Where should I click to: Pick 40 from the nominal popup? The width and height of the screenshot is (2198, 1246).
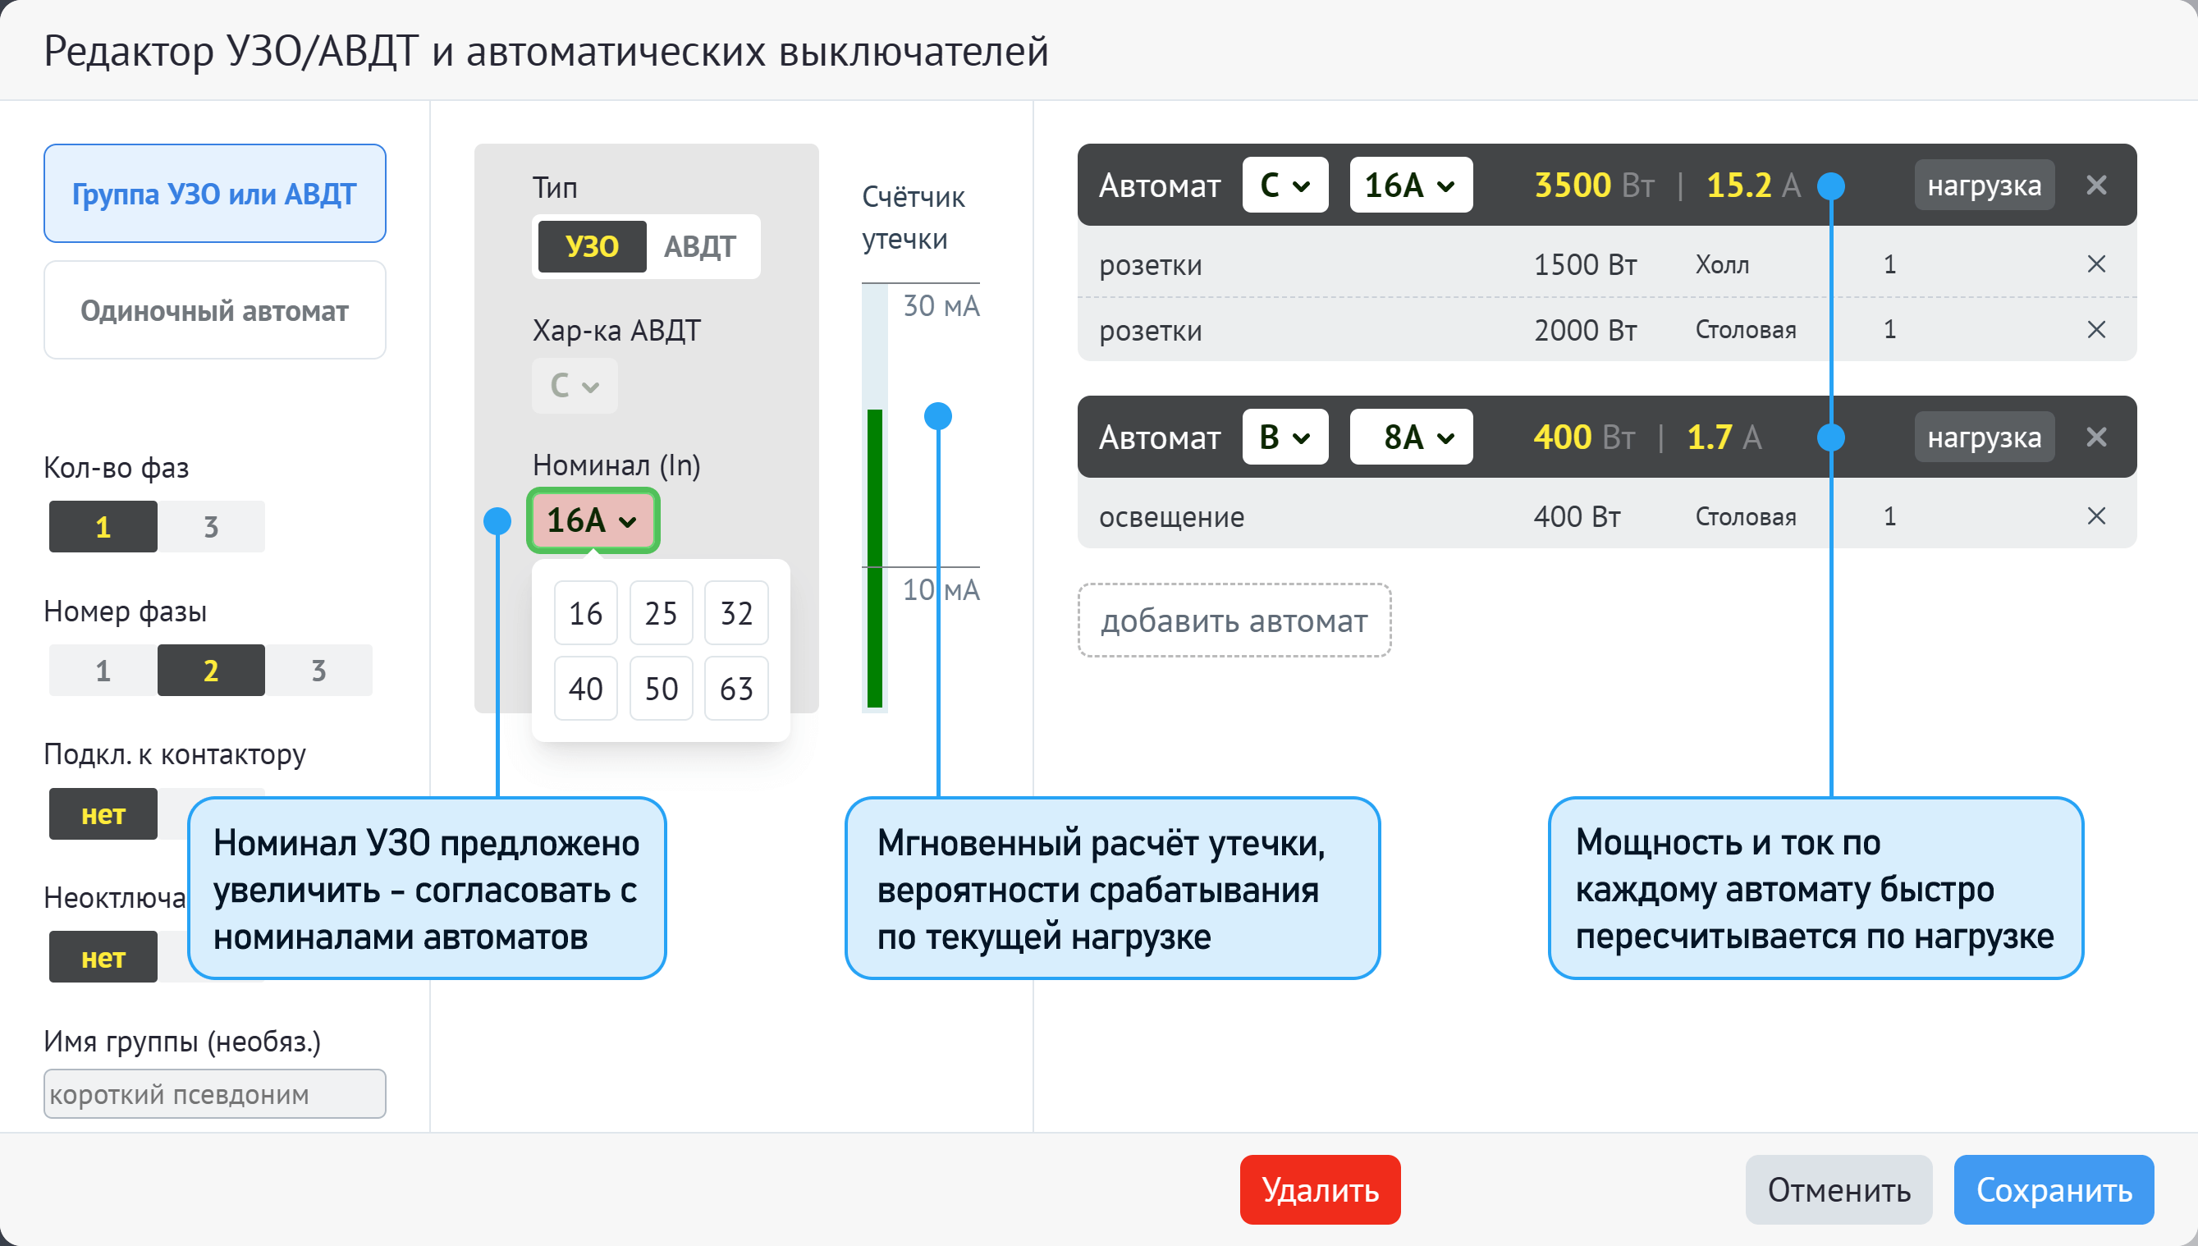586,688
